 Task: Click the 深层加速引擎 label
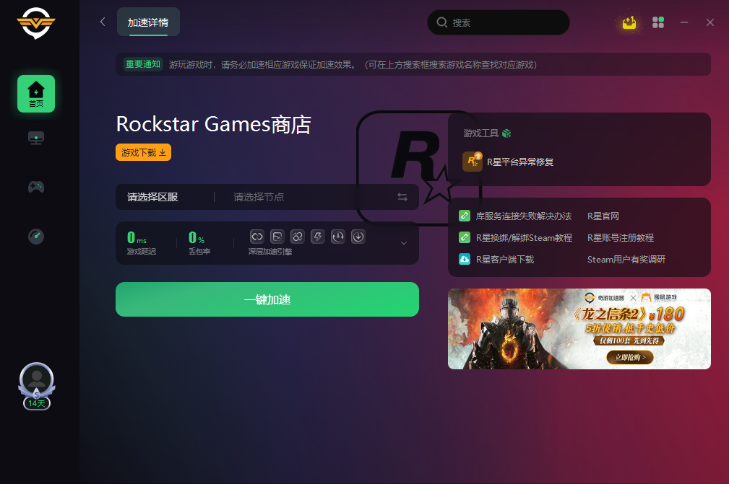[270, 252]
